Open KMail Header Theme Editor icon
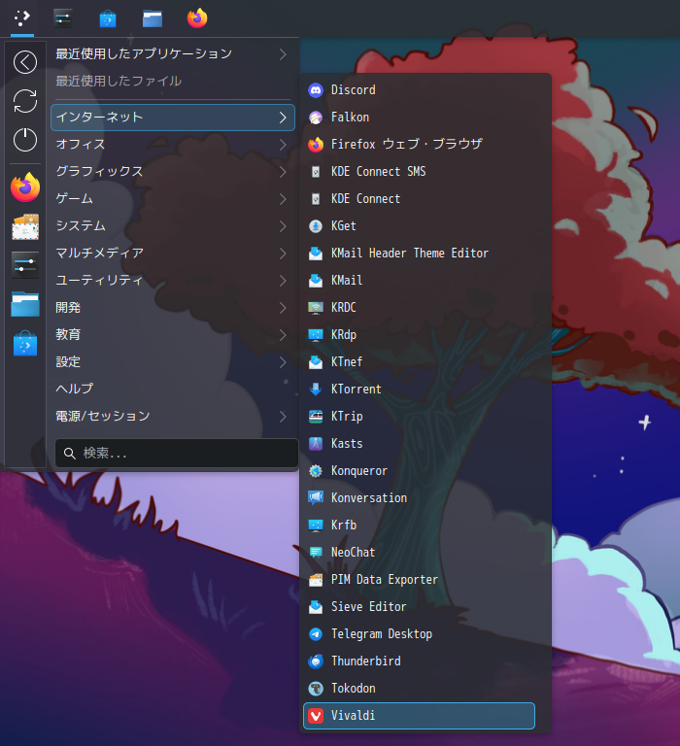680x746 pixels. [x=316, y=254]
